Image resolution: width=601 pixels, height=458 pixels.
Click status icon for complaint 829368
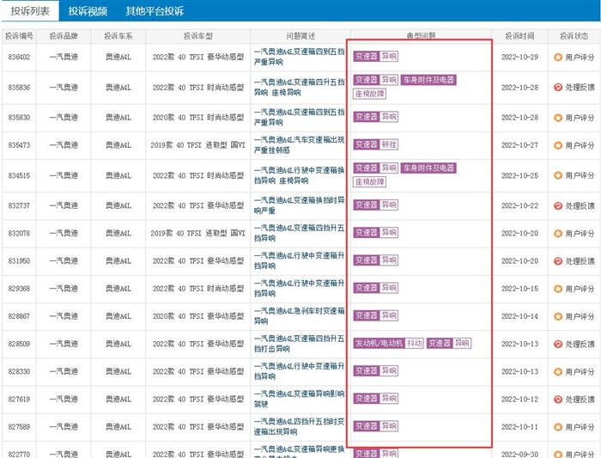click(558, 289)
